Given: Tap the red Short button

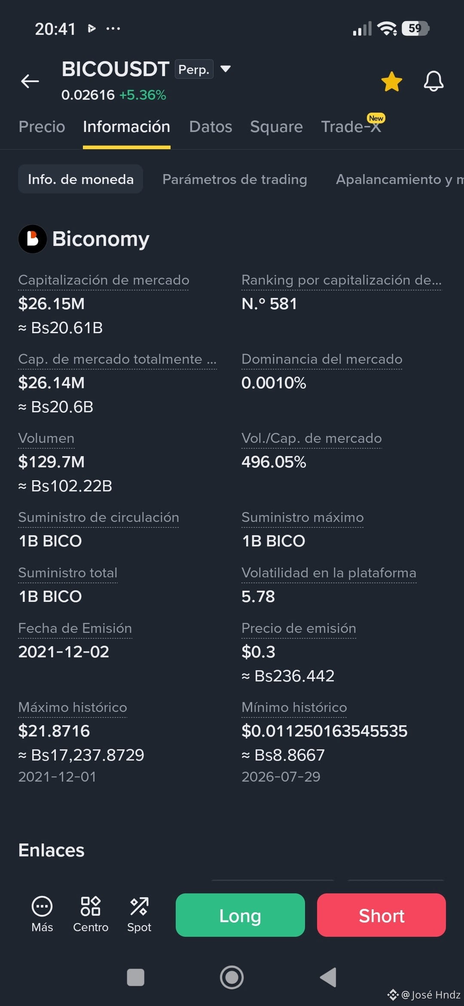Looking at the screenshot, I should (382, 915).
